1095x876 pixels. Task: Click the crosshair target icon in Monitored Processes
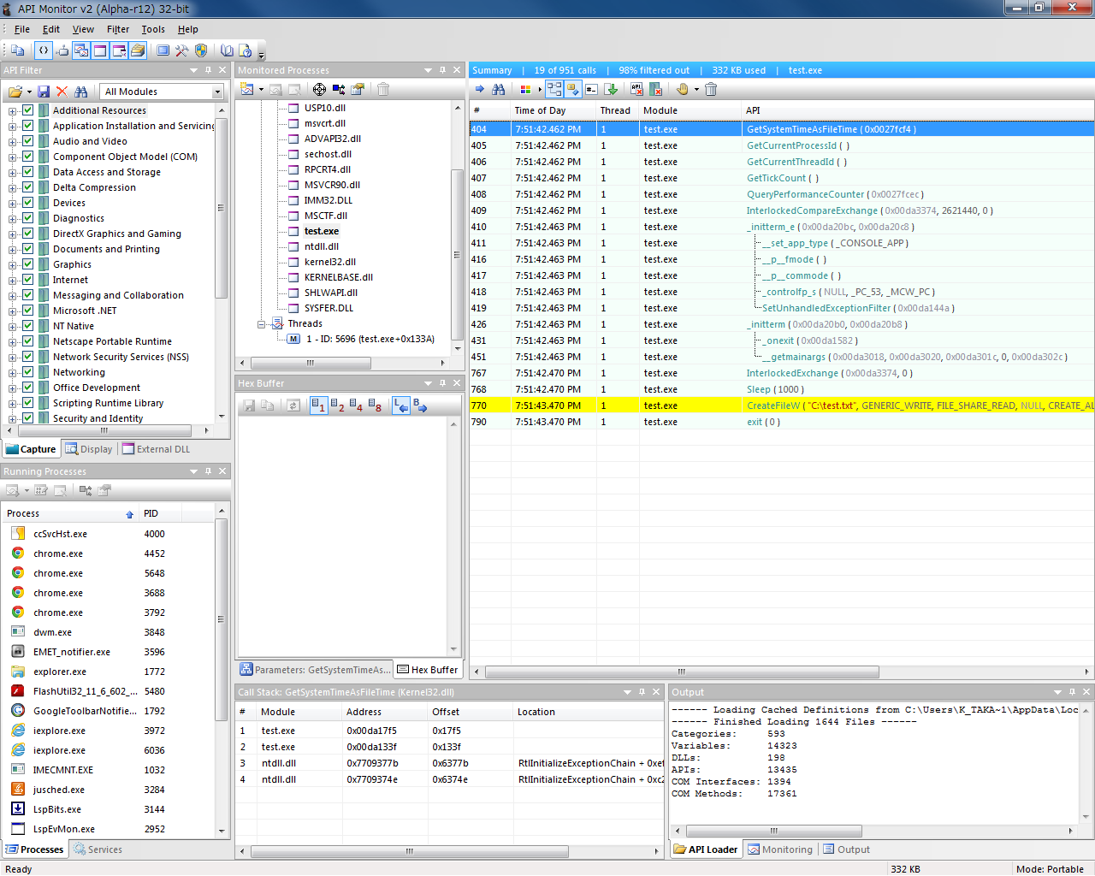coord(319,89)
